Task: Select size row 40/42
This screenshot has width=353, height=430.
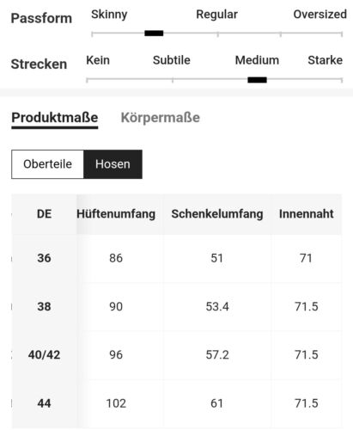Action: (x=177, y=355)
